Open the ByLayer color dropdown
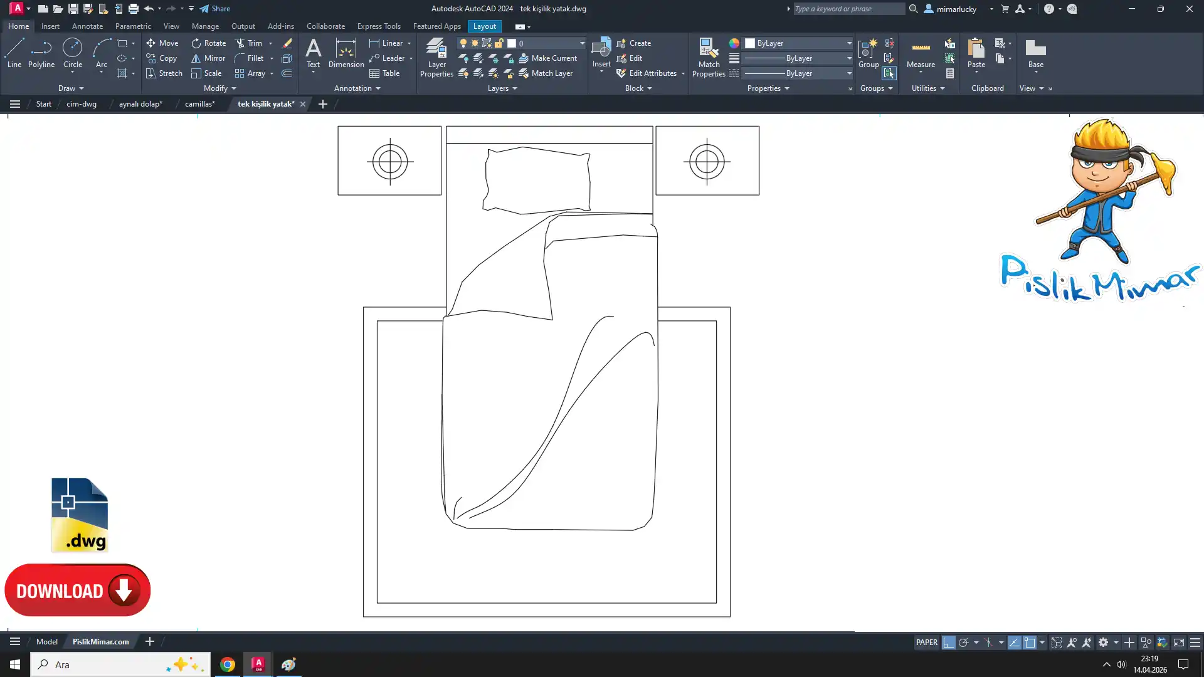 pos(849,43)
